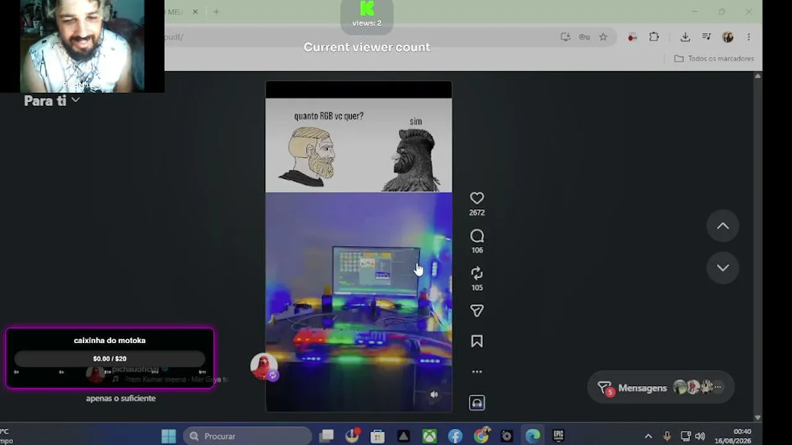
Task: Go to next video with down arrow
Action: pyautogui.click(x=723, y=268)
